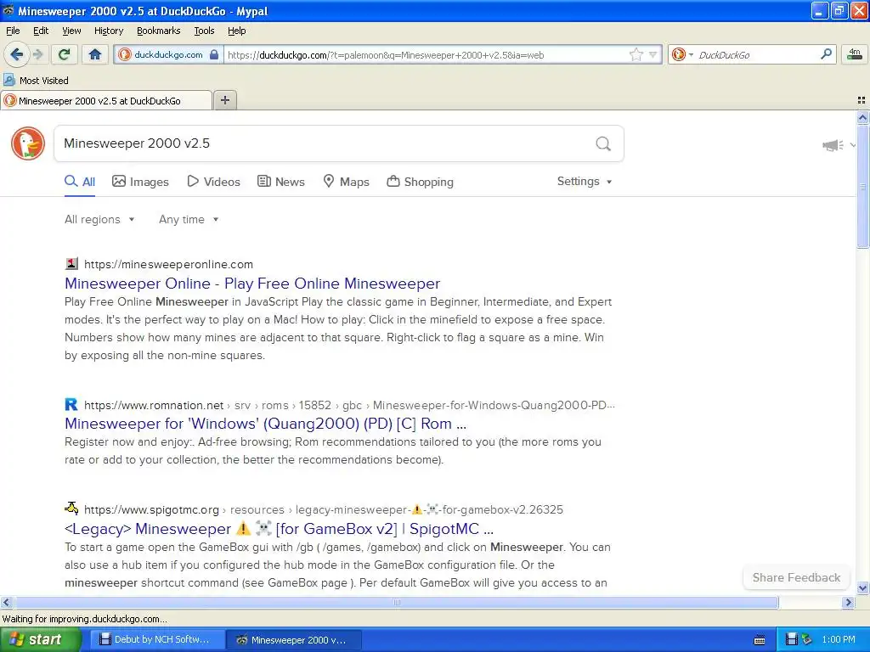This screenshot has width=870, height=652.
Task: Click search magnifier in browser search box
Action: coord(826,54)
